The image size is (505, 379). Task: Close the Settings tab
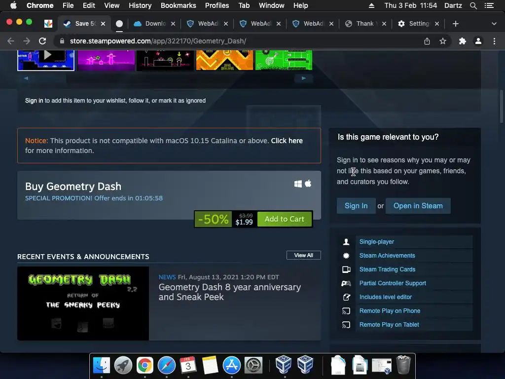437,24
